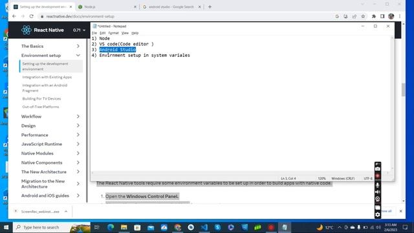Open the Google icon in Chrome's address bar

point(337,16)
